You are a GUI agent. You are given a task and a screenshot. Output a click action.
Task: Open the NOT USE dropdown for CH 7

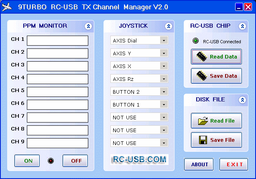click(164, 117)
